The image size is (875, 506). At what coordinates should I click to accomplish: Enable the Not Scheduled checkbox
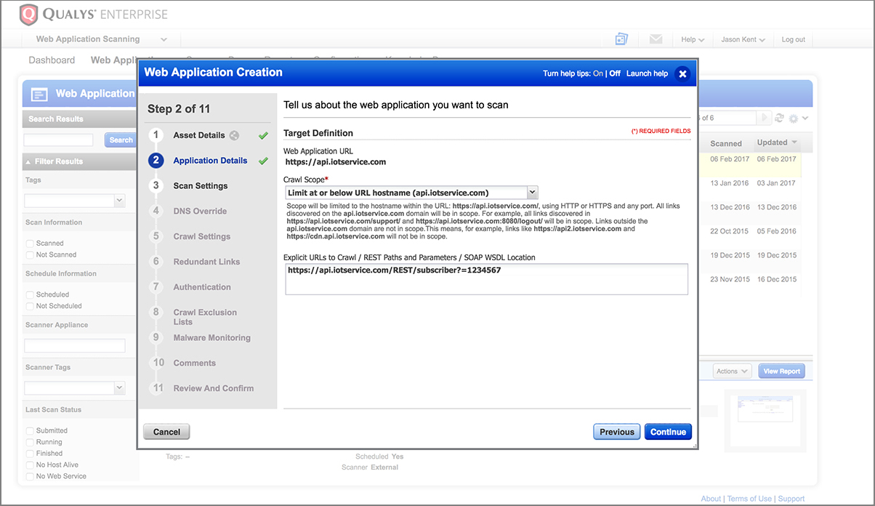point(30,306)
